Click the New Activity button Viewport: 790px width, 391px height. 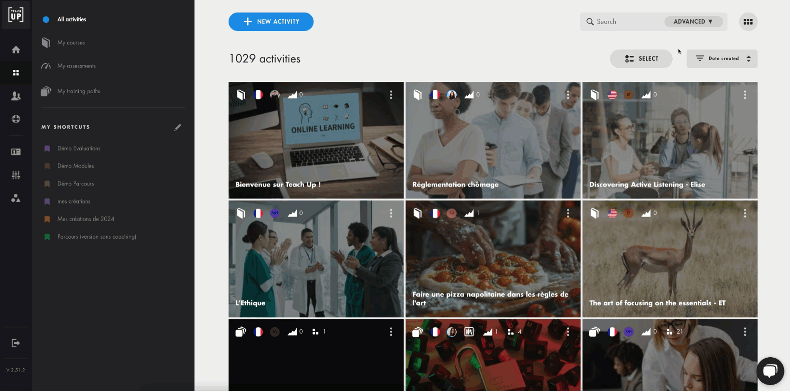point(271,22)
